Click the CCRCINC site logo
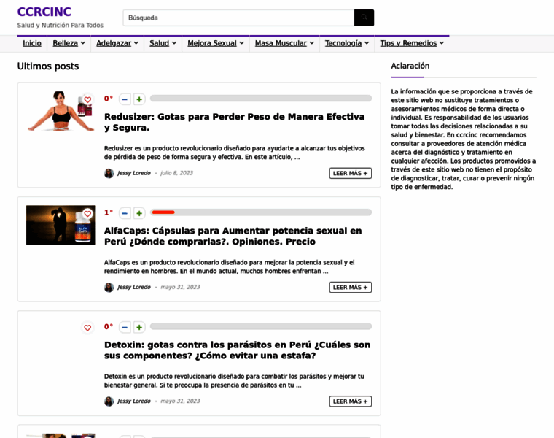This screenshot has width=554, height=438. pyautogui.click(x=44, y=12)
